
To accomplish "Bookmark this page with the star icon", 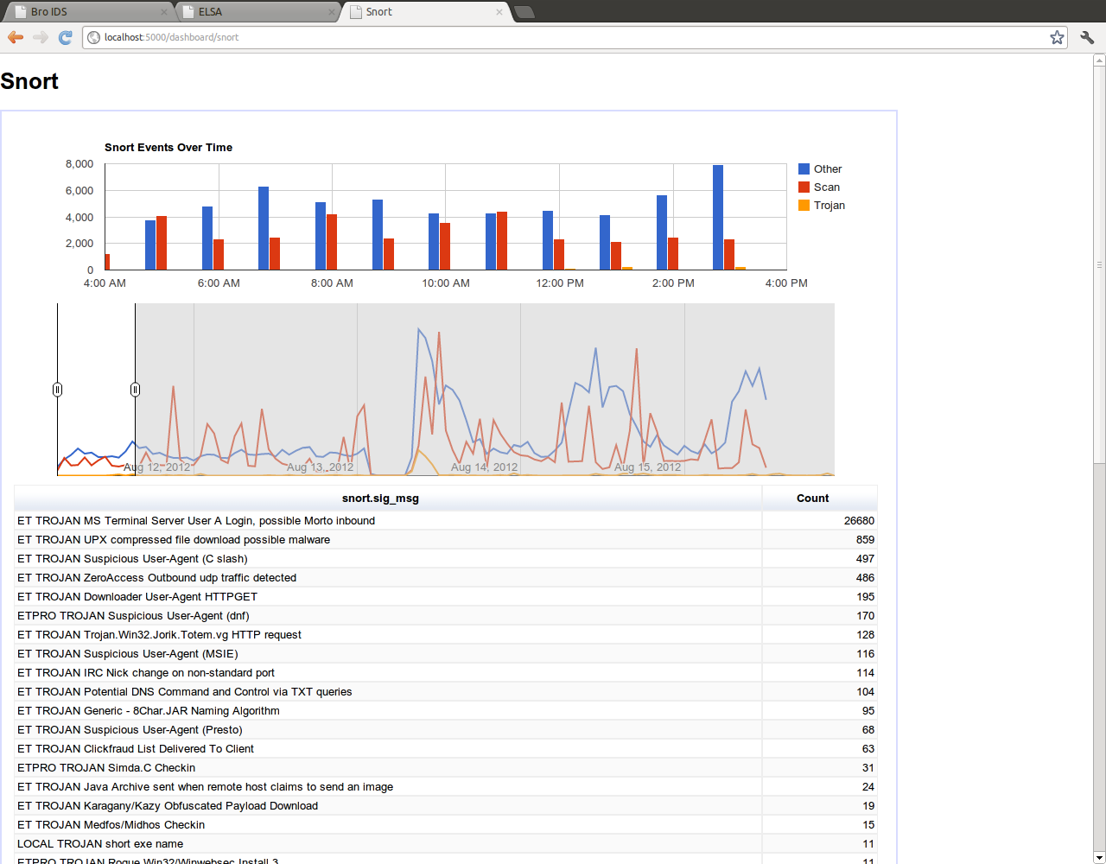I will click(1057, 37).
